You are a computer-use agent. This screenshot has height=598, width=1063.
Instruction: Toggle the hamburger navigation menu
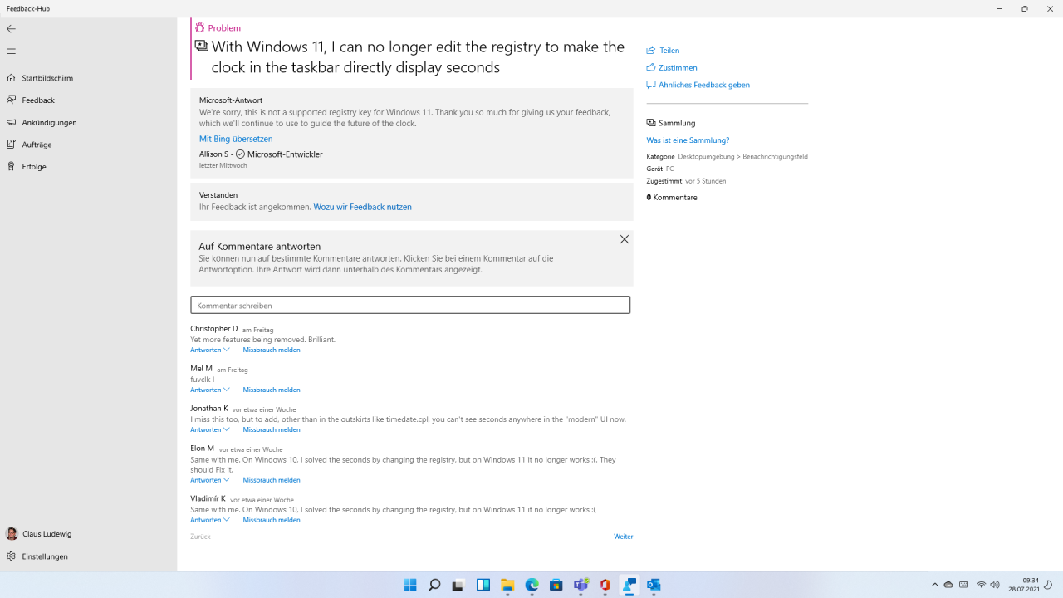click(x=11, y=51)
